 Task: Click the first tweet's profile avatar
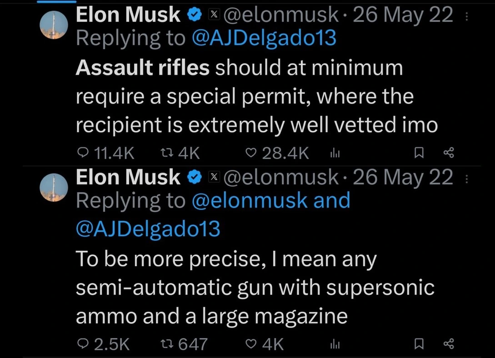pos(54,24)
